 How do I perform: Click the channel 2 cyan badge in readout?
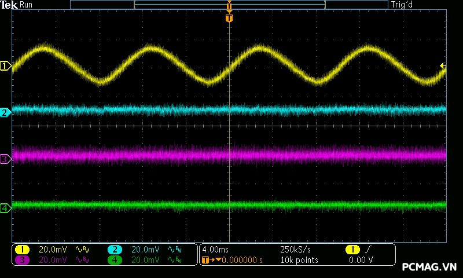click(x=115, y=250)
